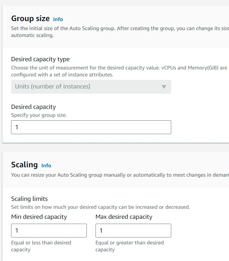The height and width of the screenshot is (261, 229).
Task: Click the Min desired capacity label
Action: click(x=39, y=217)
